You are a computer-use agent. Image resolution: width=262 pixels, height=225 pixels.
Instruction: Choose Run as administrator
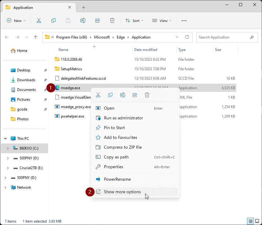pyautogui.click(x=135, y=118)
